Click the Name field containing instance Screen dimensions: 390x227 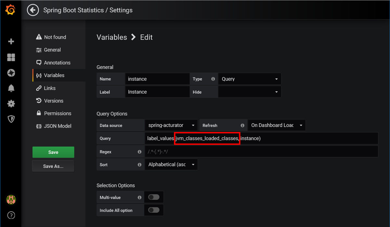(x=157, y=79)
